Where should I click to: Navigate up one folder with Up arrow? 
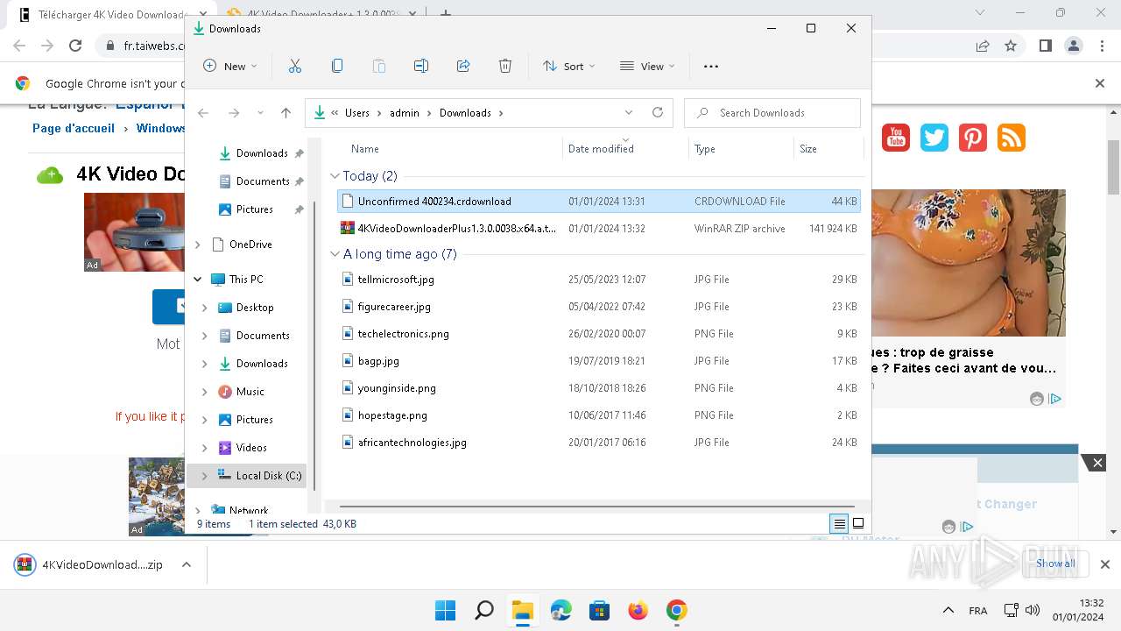[x=286, y=113]
